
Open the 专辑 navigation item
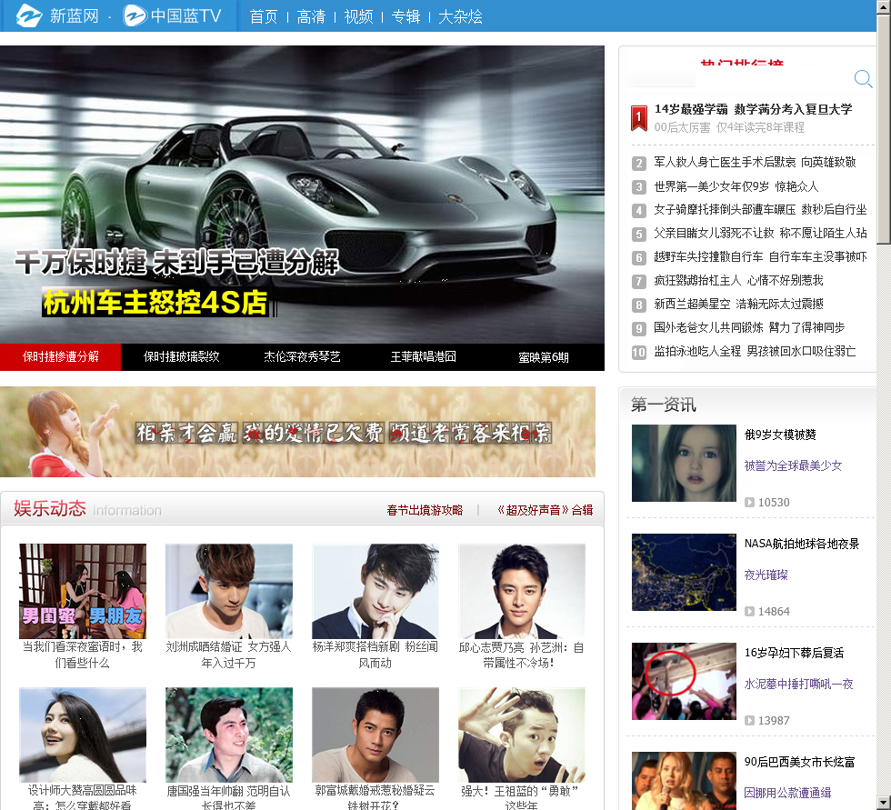405,16
